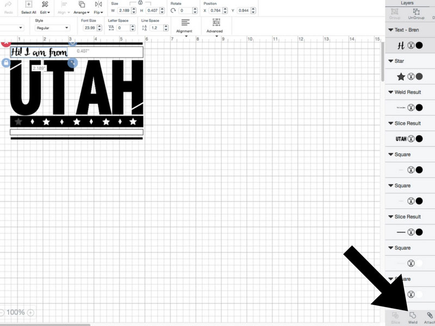Open the Arrange dropdown
The width and height of the screenshot is (435, 326).
(82, 8)
